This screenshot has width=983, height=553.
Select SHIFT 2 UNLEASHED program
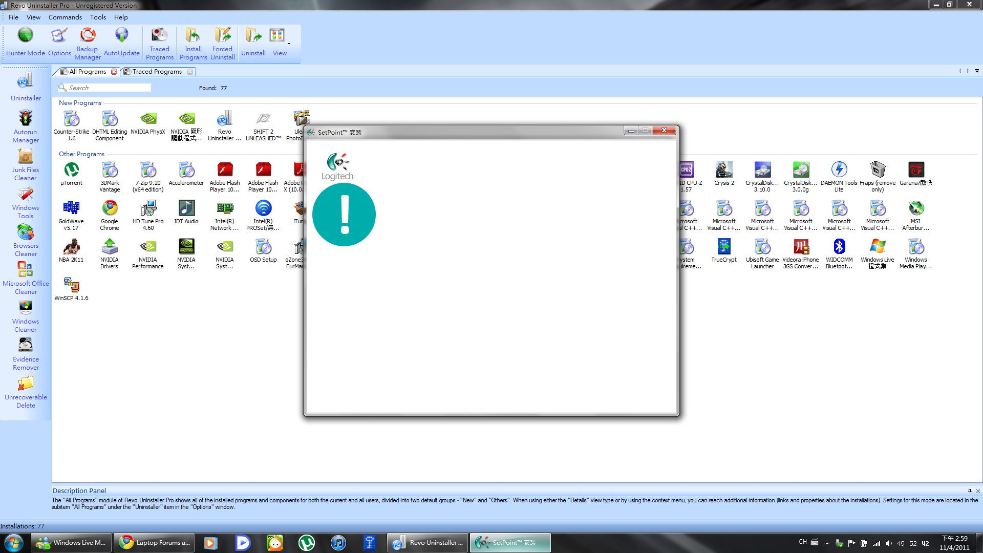click(263, 126)
